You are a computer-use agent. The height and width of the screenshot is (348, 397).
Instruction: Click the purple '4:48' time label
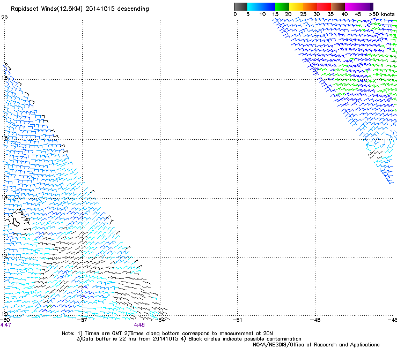(x=139, y=325)
